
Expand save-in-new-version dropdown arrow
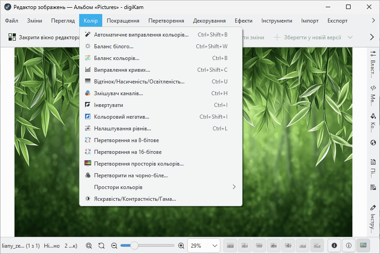click(x=350, y=37)
